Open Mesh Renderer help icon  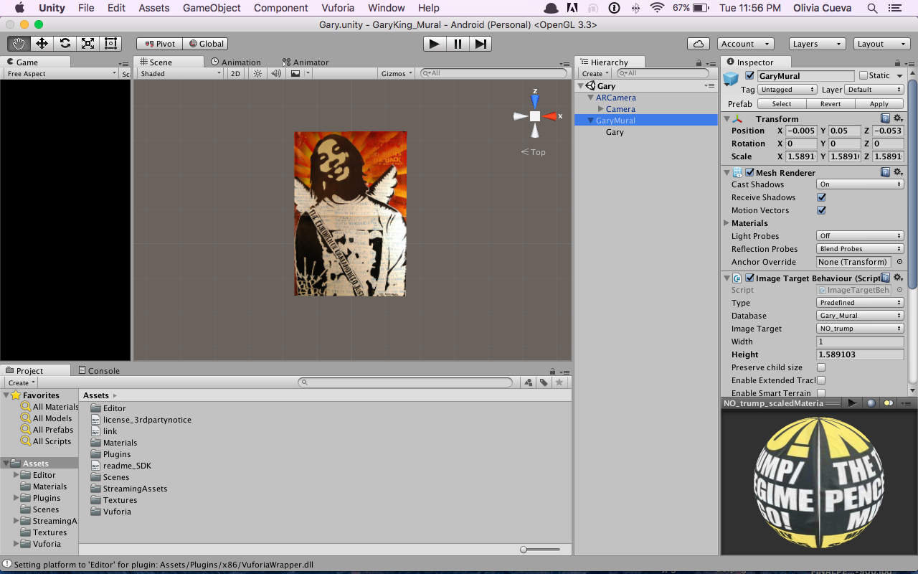tap(886, 172)
